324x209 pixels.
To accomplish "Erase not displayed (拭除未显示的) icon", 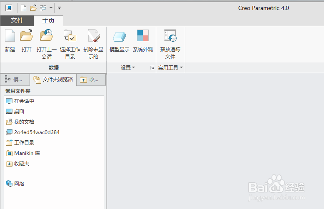I will 94,35.
